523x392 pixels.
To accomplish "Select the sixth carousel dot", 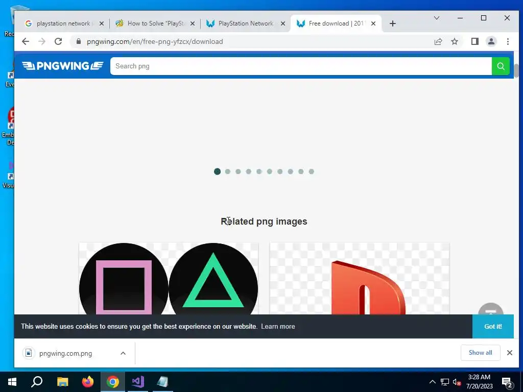I will pos(270,171).
